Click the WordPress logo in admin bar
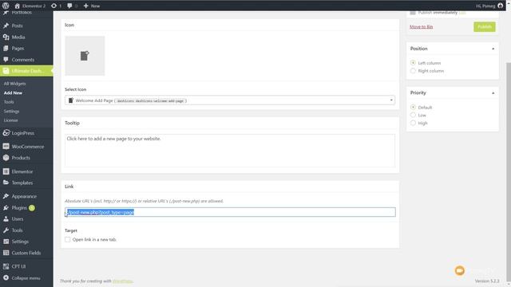Image resolution: width=511 pixels, height=287 pixels. point(6,6)
